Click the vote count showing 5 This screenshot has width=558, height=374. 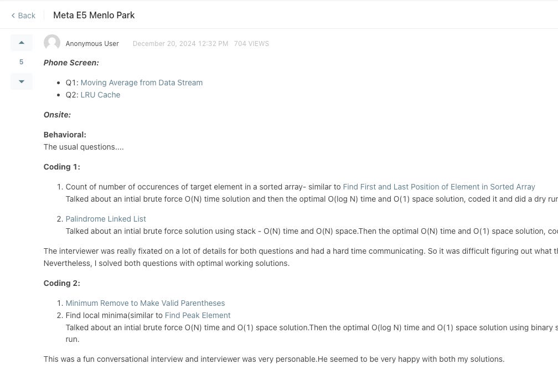tap(21, 62)
